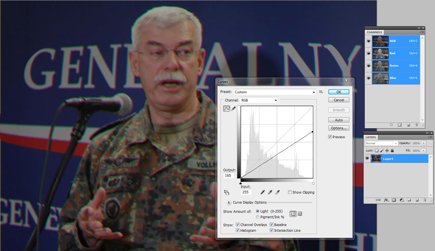Pick the black point eyedropper

pos(262,192)
